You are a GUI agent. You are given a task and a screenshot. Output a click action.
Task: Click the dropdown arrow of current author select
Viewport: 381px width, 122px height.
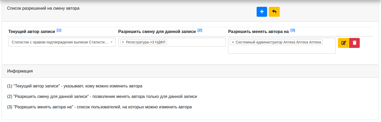(112, 42)
